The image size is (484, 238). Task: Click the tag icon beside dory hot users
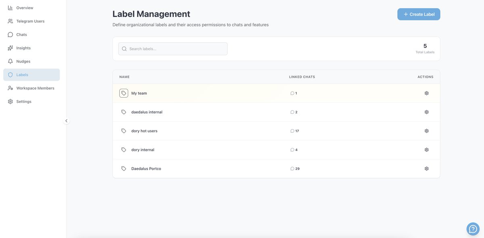click(124, 131)
